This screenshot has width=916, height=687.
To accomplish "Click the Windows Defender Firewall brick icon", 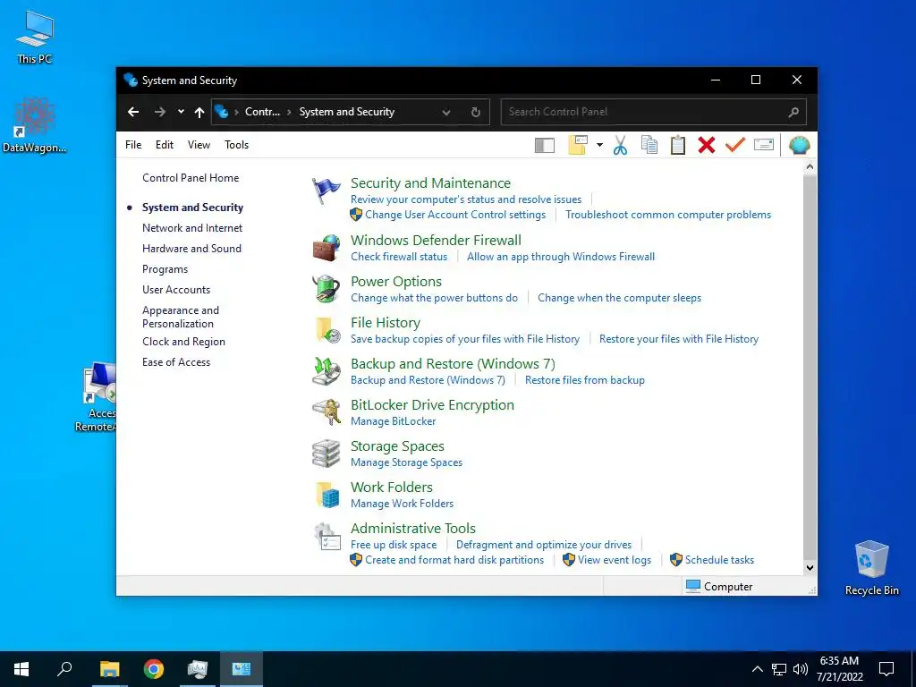I will tap(327, 249).
